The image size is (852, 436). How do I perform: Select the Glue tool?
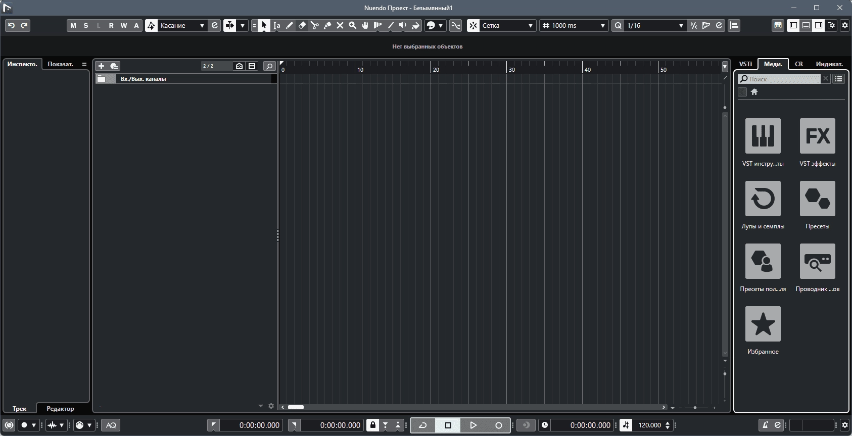[x=327, y=25]
